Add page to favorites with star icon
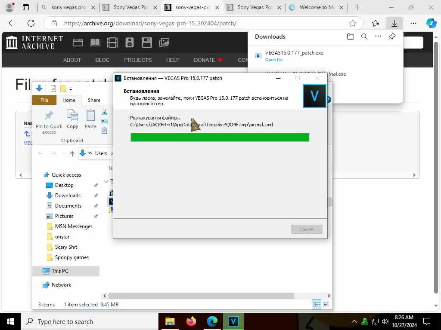Image resolution: width=441 pixels, height=330 pixels. click(353, 23)
